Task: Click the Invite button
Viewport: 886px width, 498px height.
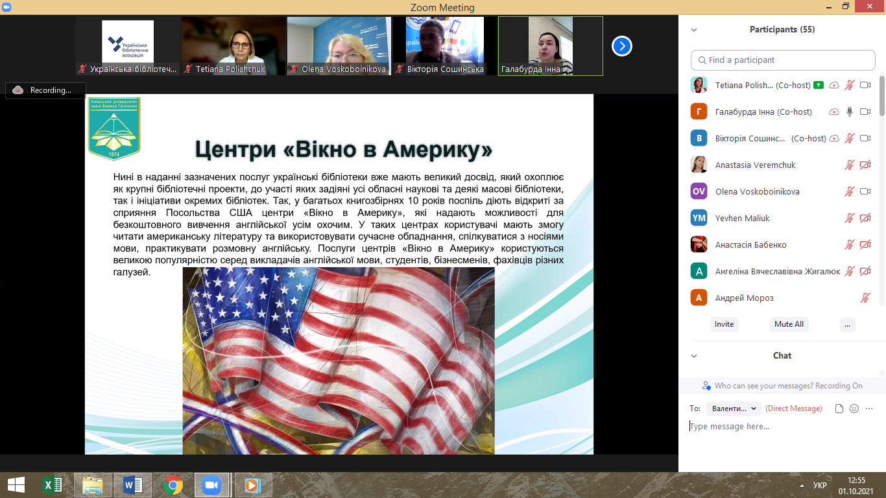Action: pyautogui.click(x=724, y=324)
